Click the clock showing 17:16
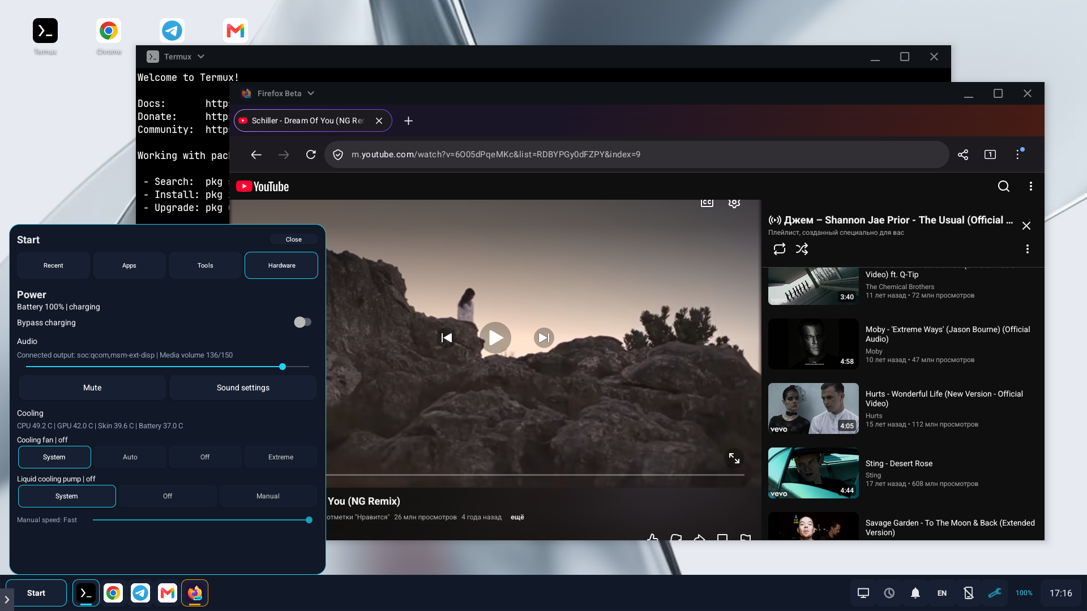The image size is (1087, 611). point(1061,593)
